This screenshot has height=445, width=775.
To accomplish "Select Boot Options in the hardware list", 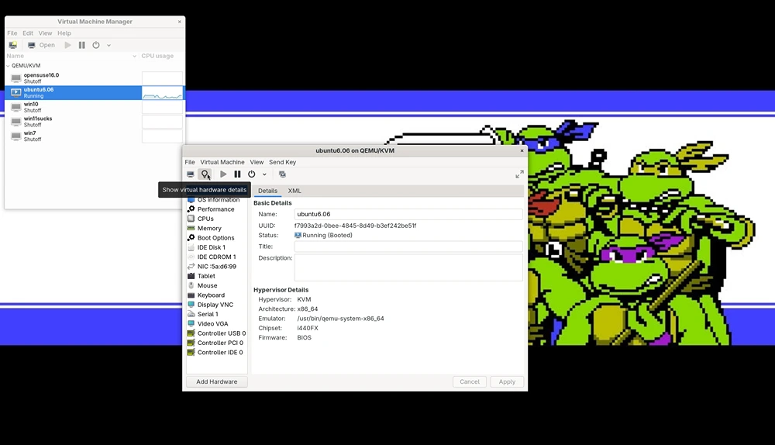I will coord(216,238).
